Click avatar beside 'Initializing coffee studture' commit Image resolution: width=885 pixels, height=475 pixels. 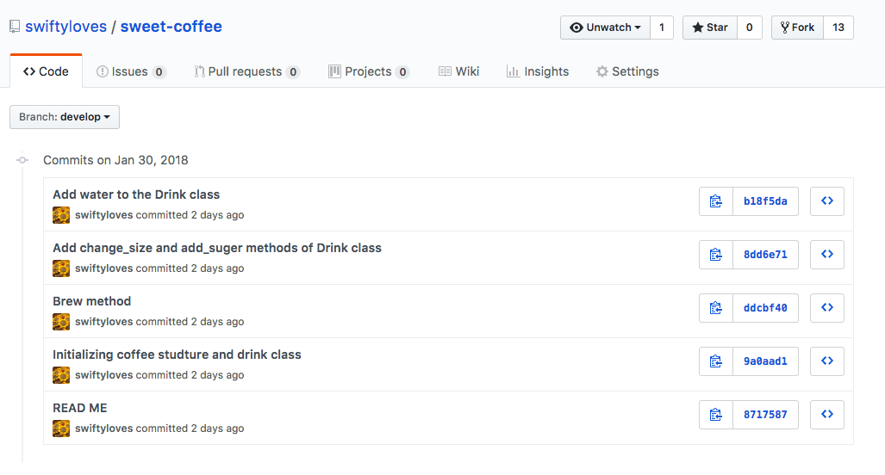point(61,375)
